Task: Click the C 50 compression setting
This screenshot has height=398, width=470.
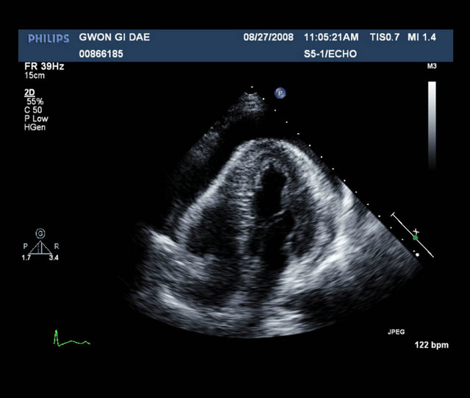Action: tap(33, 110)
